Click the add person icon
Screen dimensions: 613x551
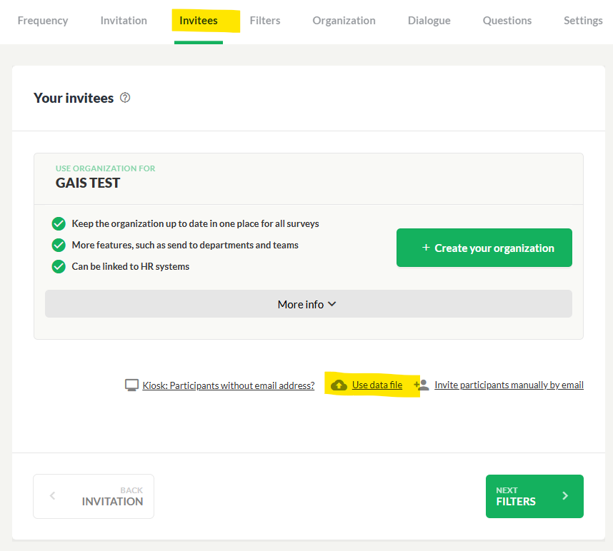point(422,385)
